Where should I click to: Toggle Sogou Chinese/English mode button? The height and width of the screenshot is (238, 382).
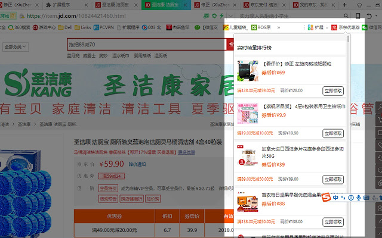[x=335, y=198]
